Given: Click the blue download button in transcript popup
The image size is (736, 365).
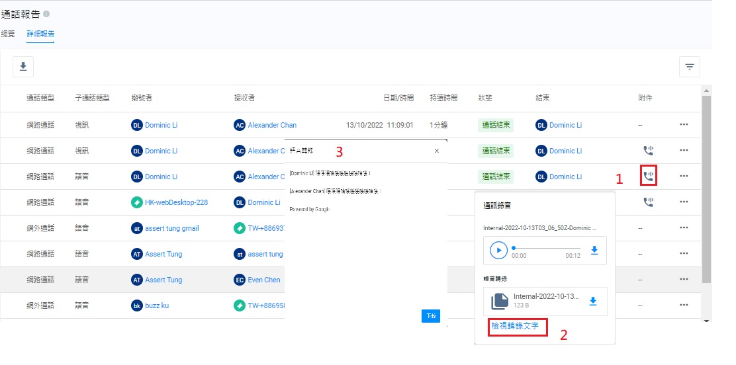Looking at the screenshot, I should (430, 316).
